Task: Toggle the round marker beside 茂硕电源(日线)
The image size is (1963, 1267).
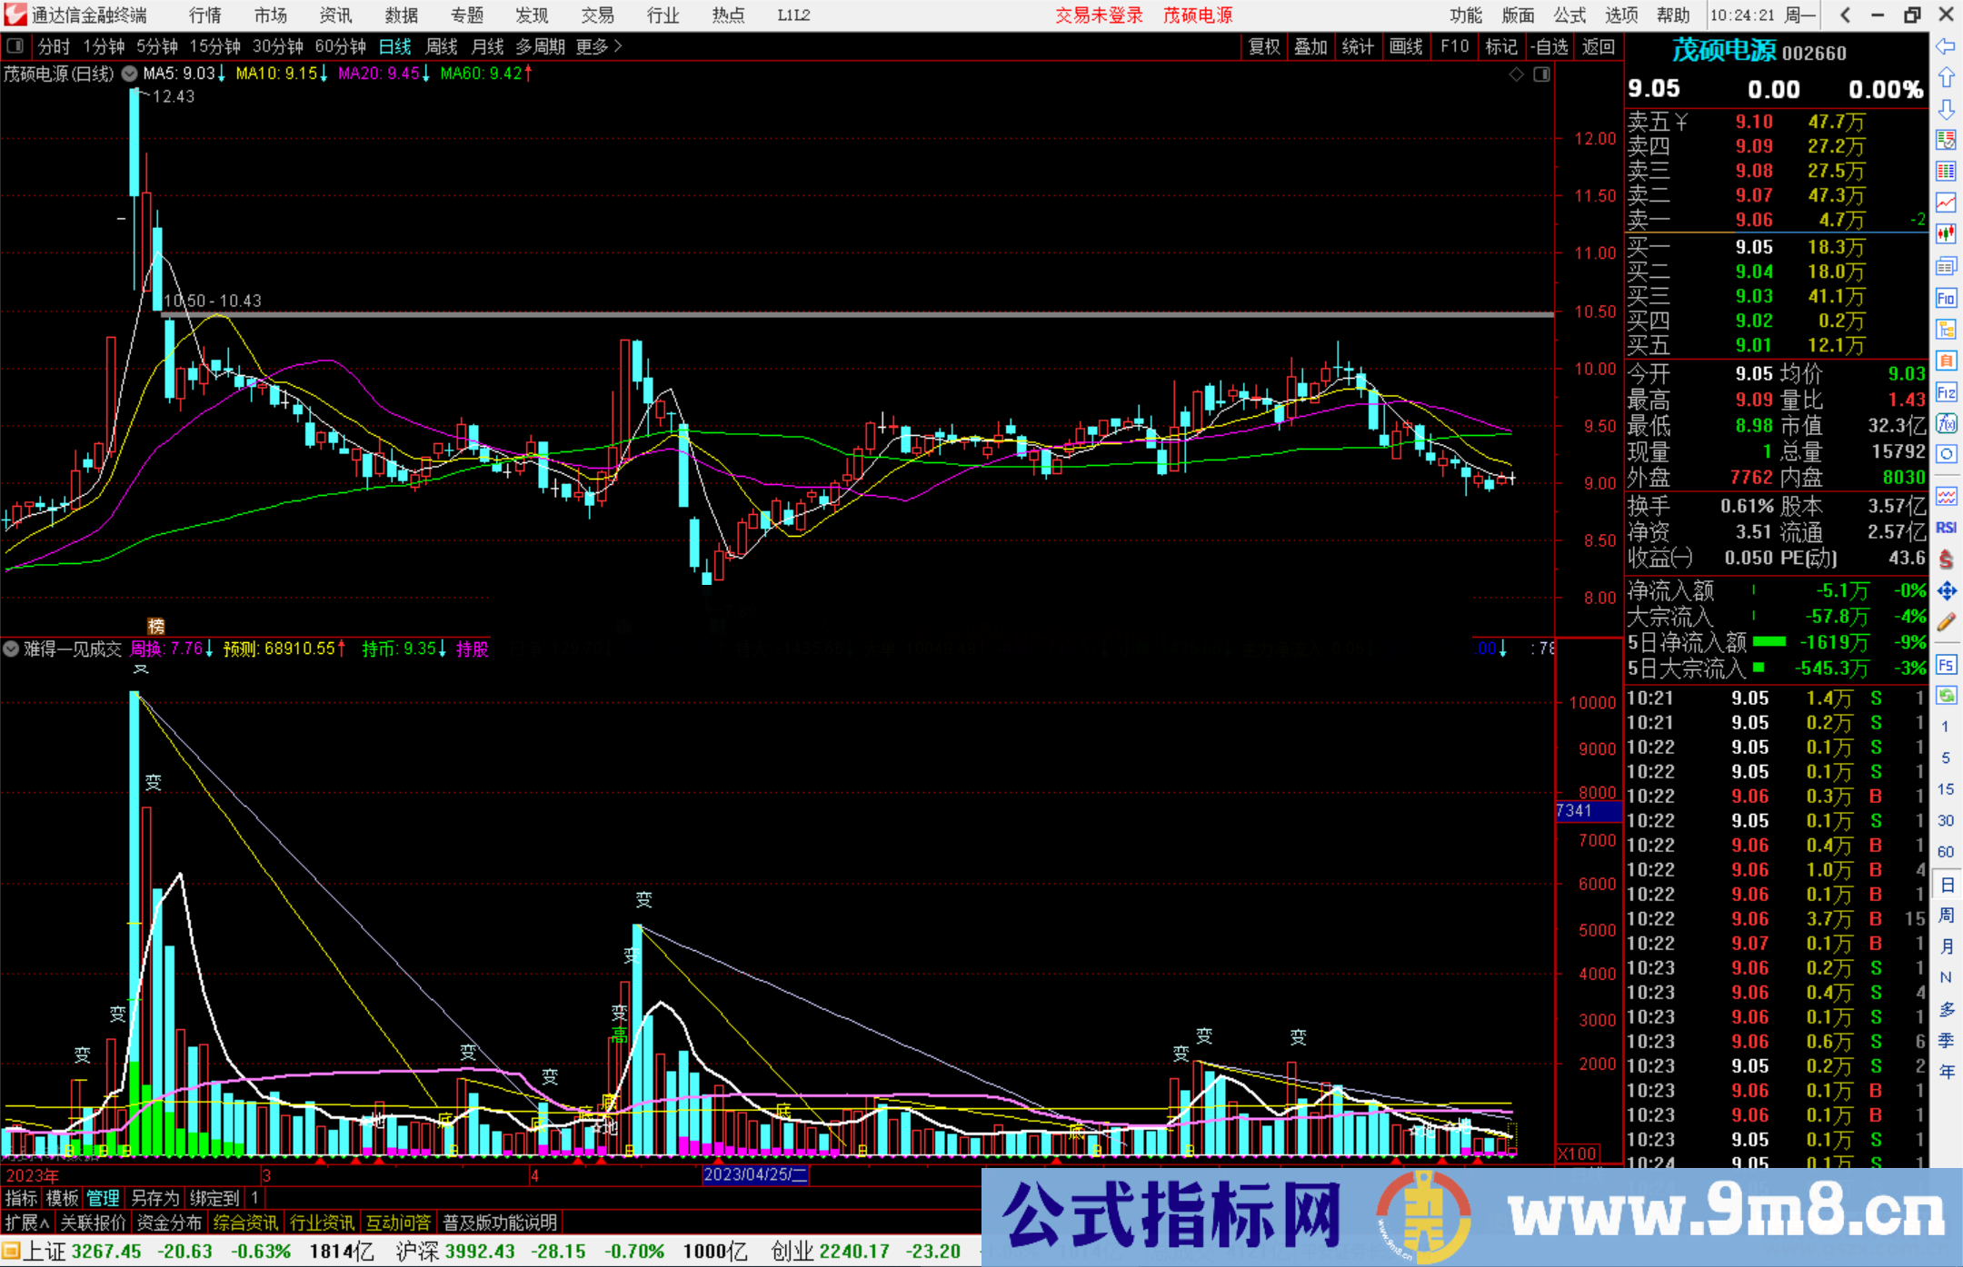Action: [130, 74]
